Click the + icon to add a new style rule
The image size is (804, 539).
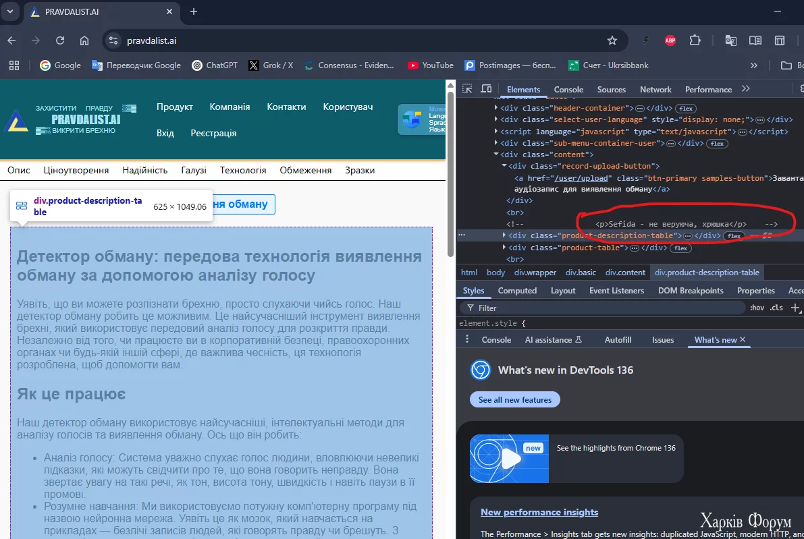pos(795,307)
